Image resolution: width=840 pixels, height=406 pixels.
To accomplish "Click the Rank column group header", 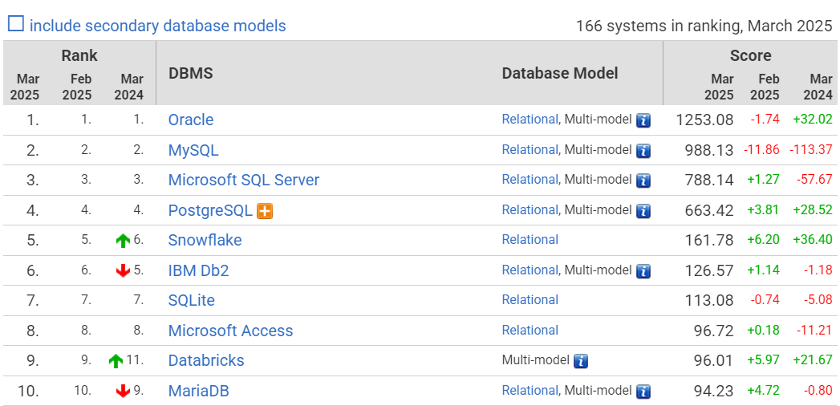I will point(79,55).
